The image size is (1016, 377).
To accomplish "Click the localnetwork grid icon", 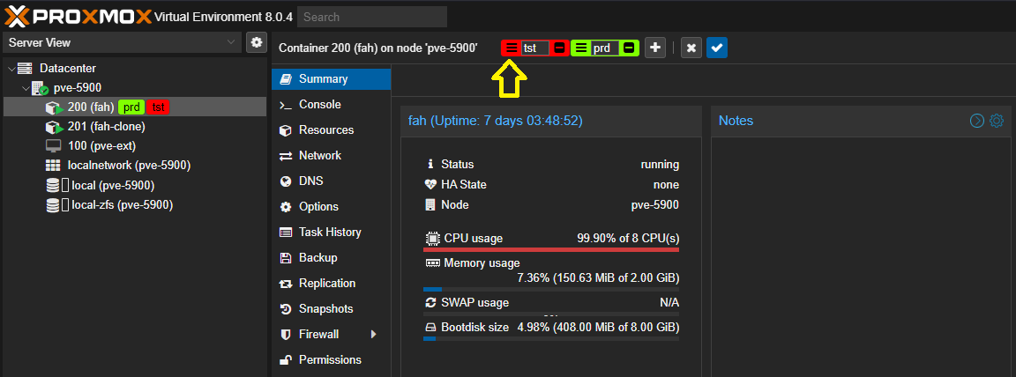I will click(53, 166).
